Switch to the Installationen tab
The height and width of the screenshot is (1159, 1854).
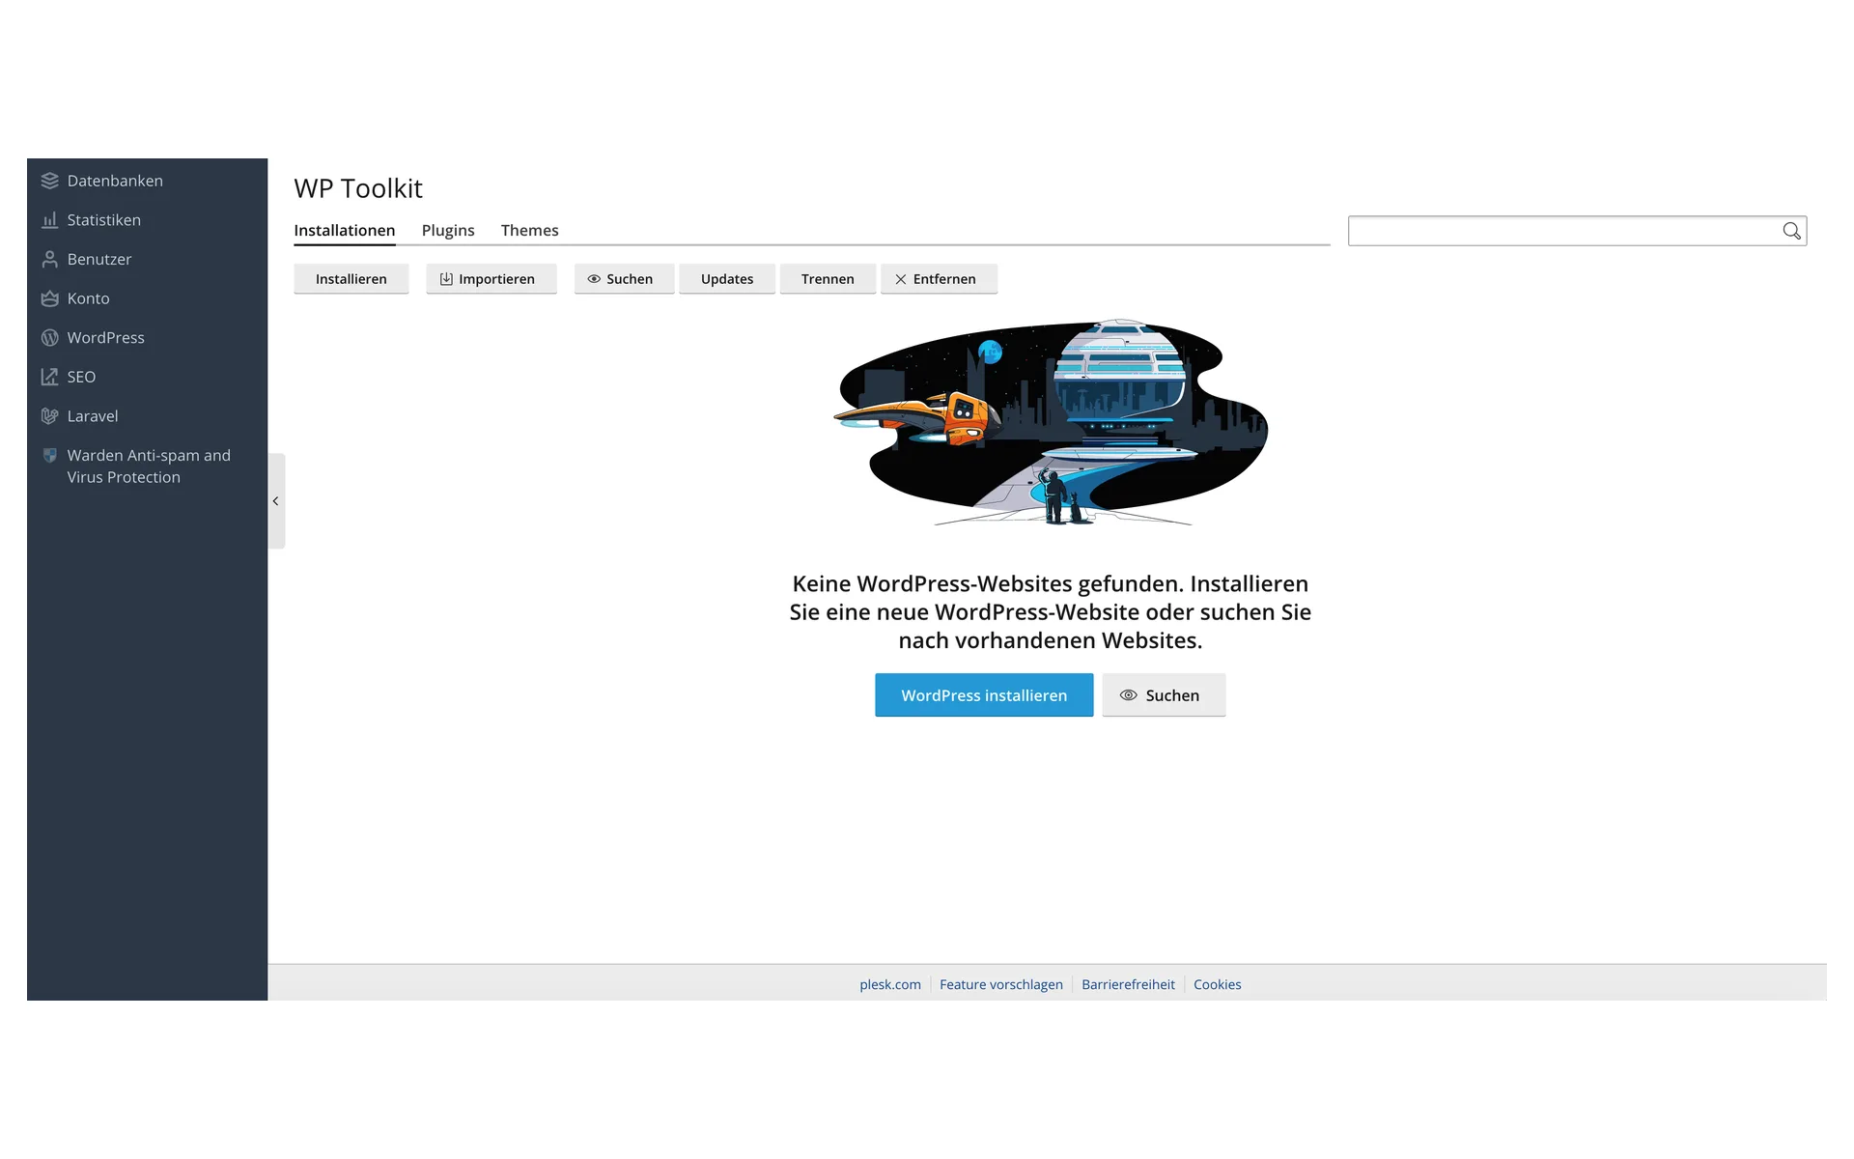(x=345, y=230)
